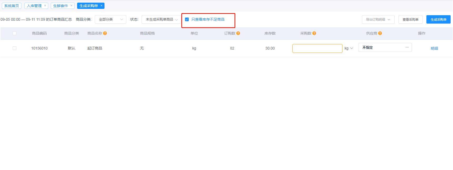Tick the select-all checkbox in table header

pos(14,33)
